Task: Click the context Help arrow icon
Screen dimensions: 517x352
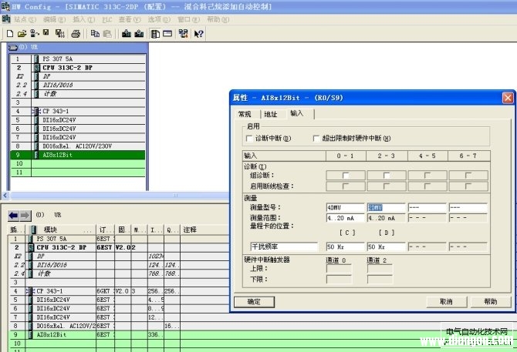Action: coord(199,34)
